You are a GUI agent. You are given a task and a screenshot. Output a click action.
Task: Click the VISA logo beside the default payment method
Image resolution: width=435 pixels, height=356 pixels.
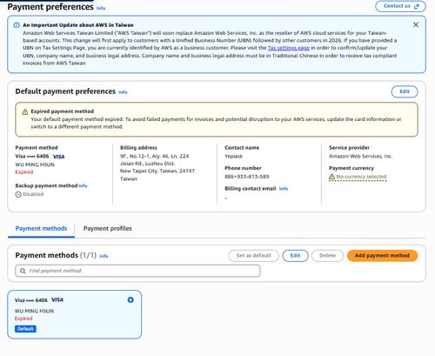59,157
